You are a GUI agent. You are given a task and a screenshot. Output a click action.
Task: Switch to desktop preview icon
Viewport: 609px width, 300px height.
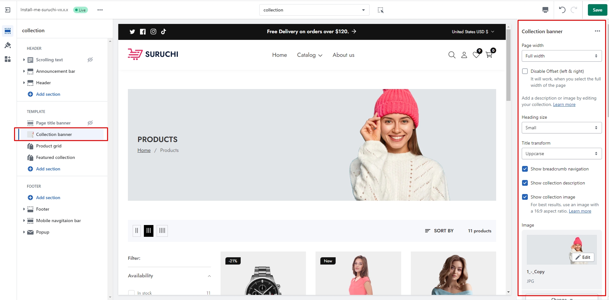(x=545, y=10)
